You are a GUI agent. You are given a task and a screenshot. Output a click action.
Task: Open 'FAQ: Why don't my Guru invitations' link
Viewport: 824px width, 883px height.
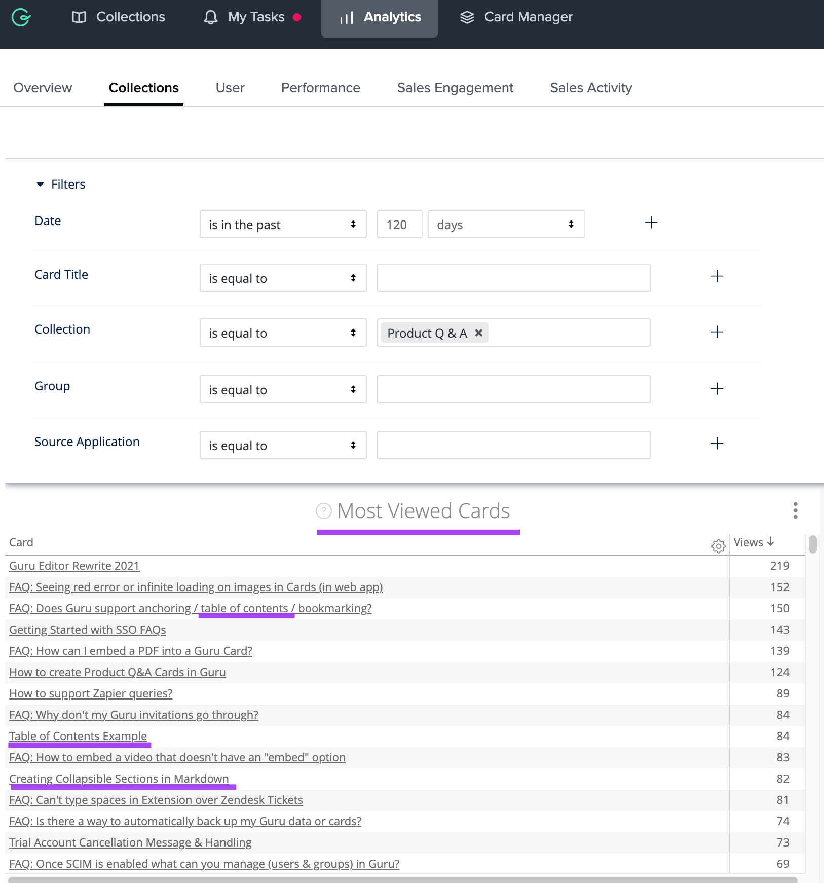[x=134, y=715]
